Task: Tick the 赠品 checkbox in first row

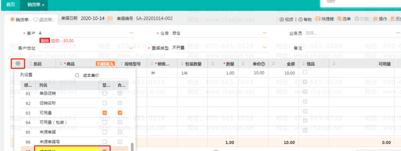Action: tap(305, 72)
